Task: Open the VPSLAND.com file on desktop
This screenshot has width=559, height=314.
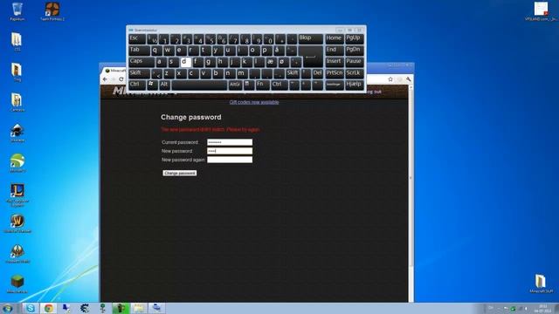Action: tap(541, 11)
